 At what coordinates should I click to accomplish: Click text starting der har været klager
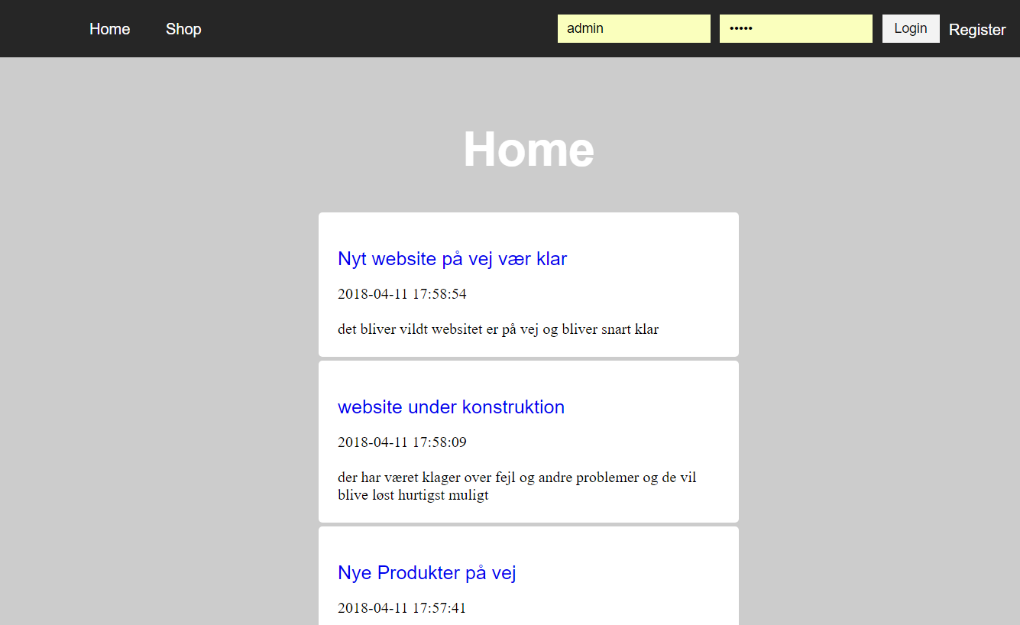(x=517, y=486)
